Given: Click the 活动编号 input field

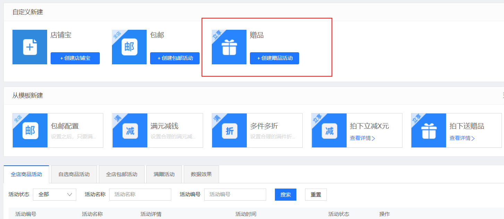Looking at the screenshot, I should tap(235, 194).
